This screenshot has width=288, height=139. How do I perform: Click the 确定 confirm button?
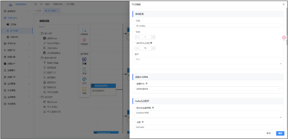coord(280,133)
